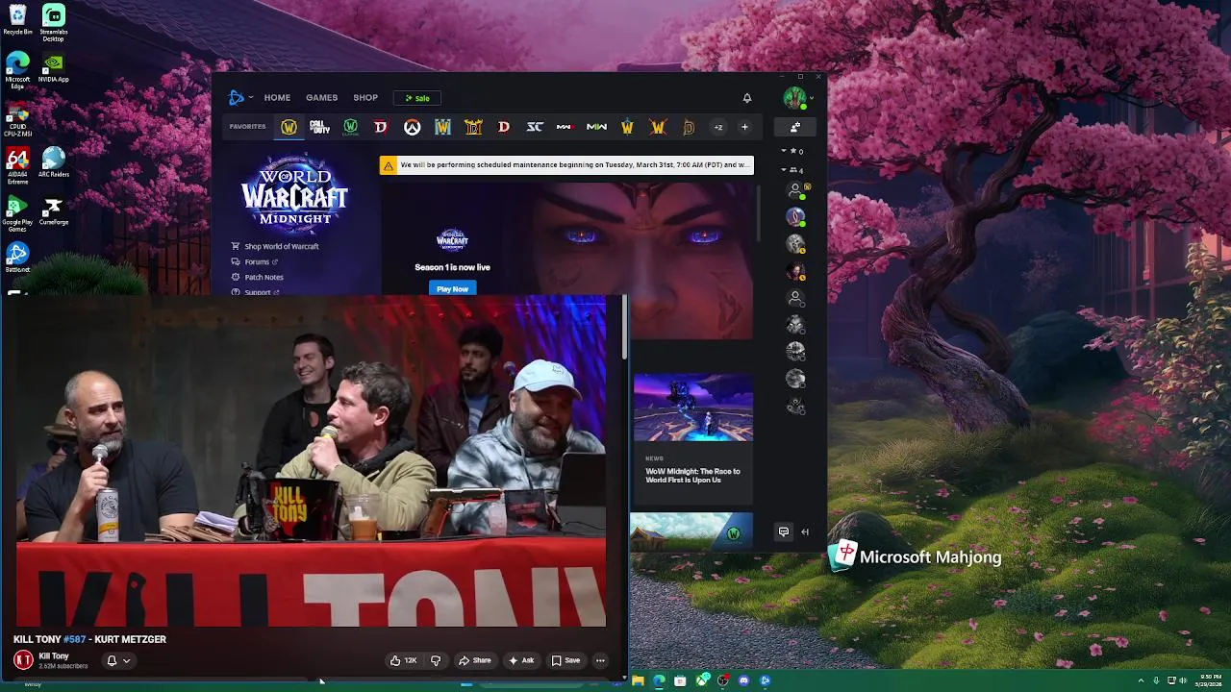Select WoW Classic green icon in favorites
The image size is (1231, 692).
(x=350, y=127)
